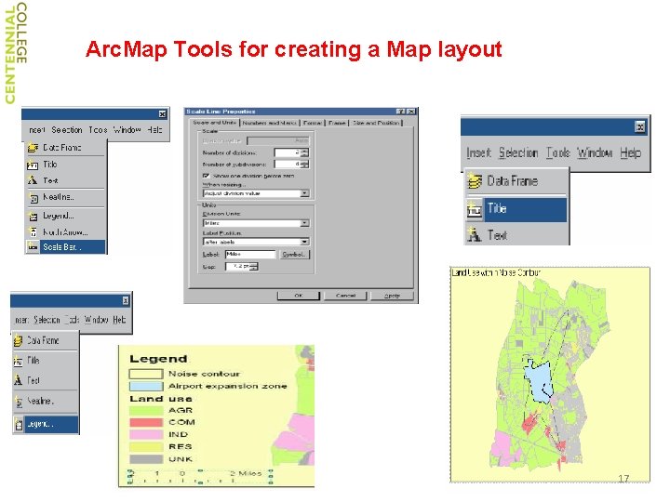Switch to Numbers and Marks tab
The height and width of the screenshot is (502, 670).
[270, 123]
